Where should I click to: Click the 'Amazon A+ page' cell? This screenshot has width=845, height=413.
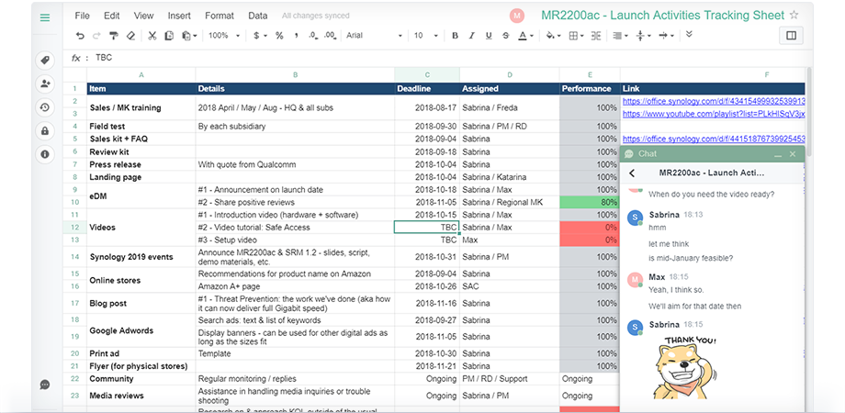(x=296, y=286)
